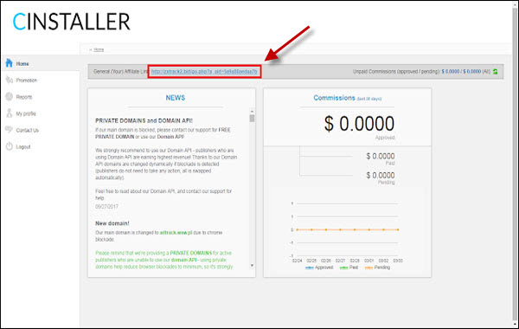Click the Home breadcrumb link
The height and width of the screenshot is (329, 519).
pos(99,49)
